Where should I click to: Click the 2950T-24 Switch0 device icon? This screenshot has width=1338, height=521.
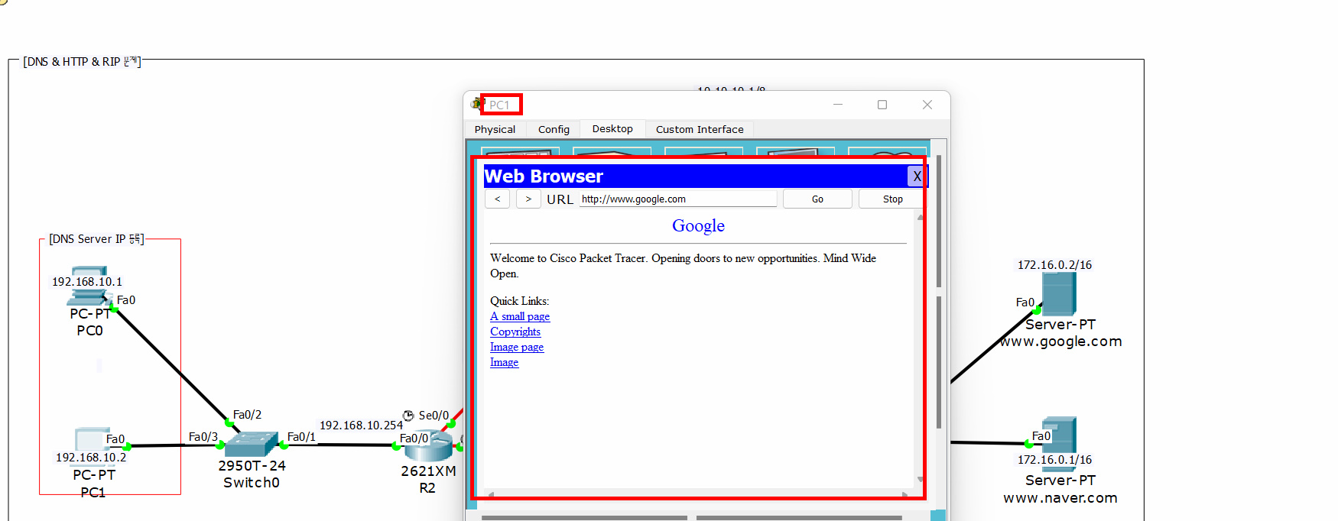(x=251, y=444)
